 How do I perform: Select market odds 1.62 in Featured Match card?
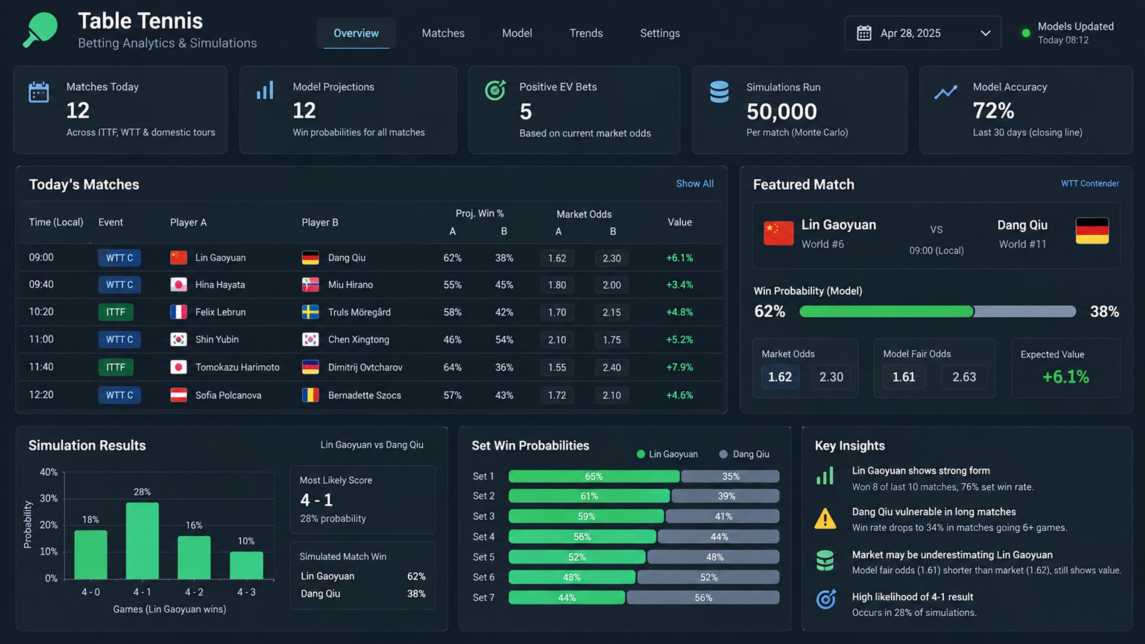tap(780, 377)
